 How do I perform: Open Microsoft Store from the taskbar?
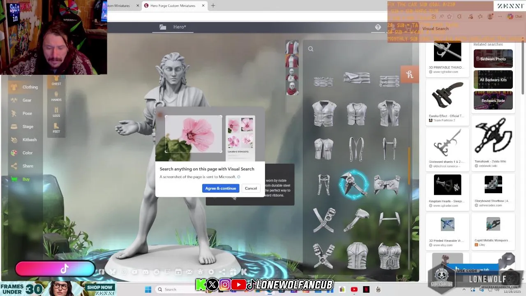(x=342, y=289)
